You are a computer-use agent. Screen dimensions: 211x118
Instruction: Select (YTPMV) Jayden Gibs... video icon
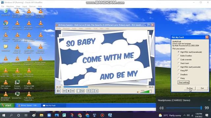(6, 73)
